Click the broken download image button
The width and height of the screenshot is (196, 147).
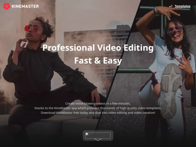pyautogui.click(x=98, y=135)
